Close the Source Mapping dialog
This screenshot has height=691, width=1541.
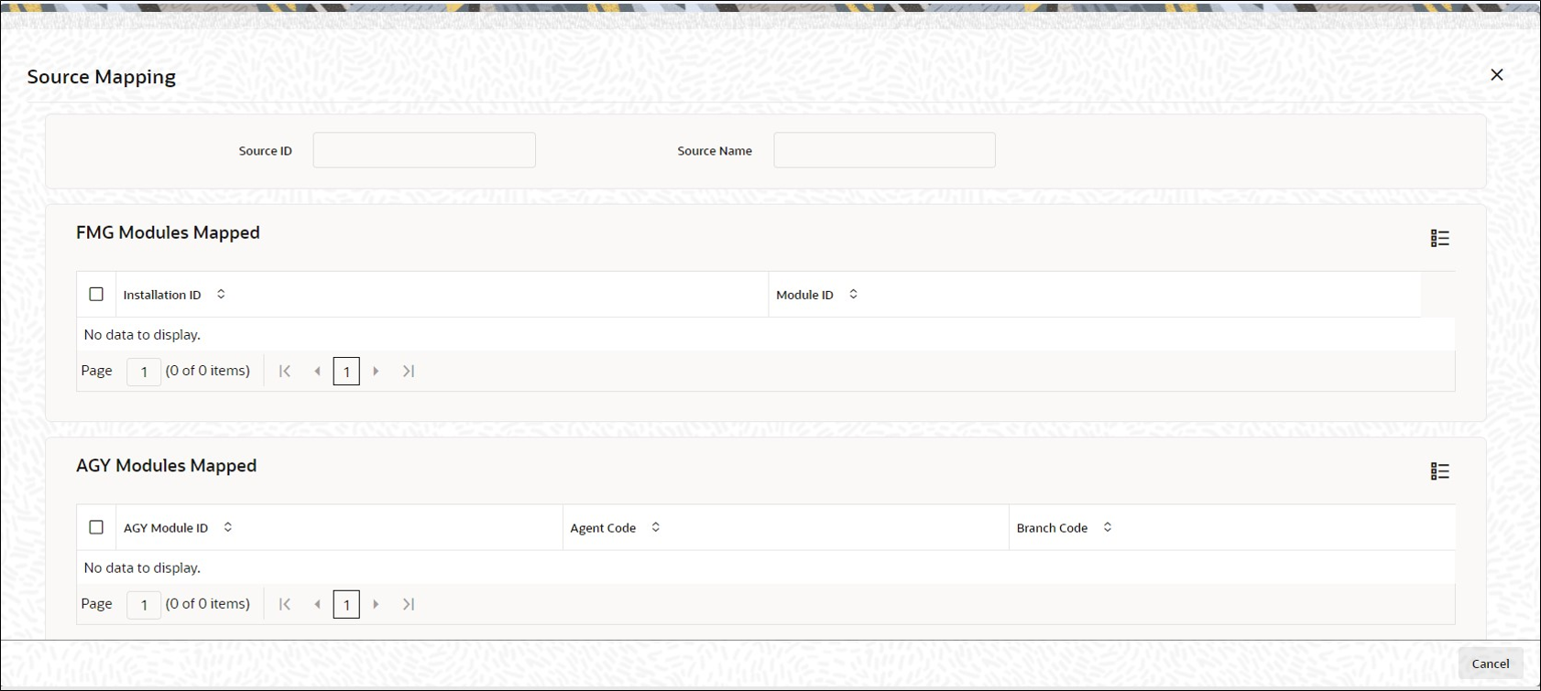[x=1496, y=75]
